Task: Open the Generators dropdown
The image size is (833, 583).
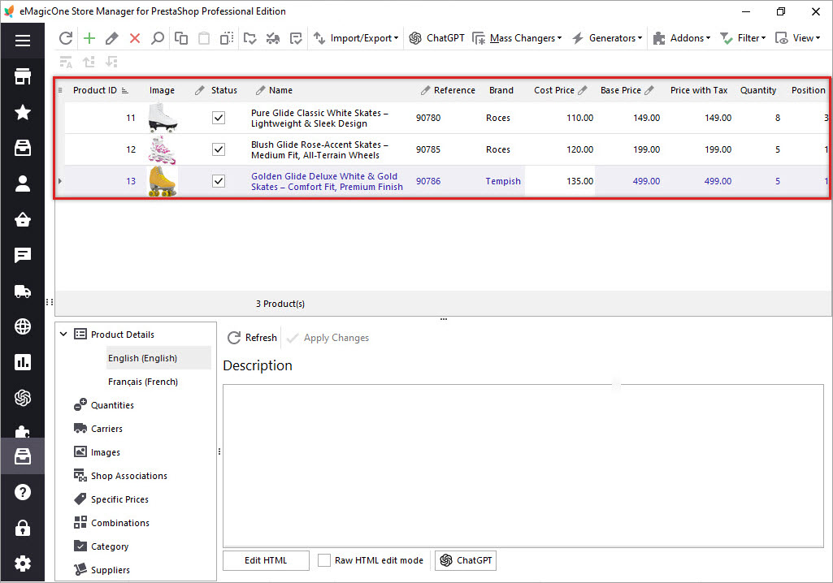Action: (607, 38)
